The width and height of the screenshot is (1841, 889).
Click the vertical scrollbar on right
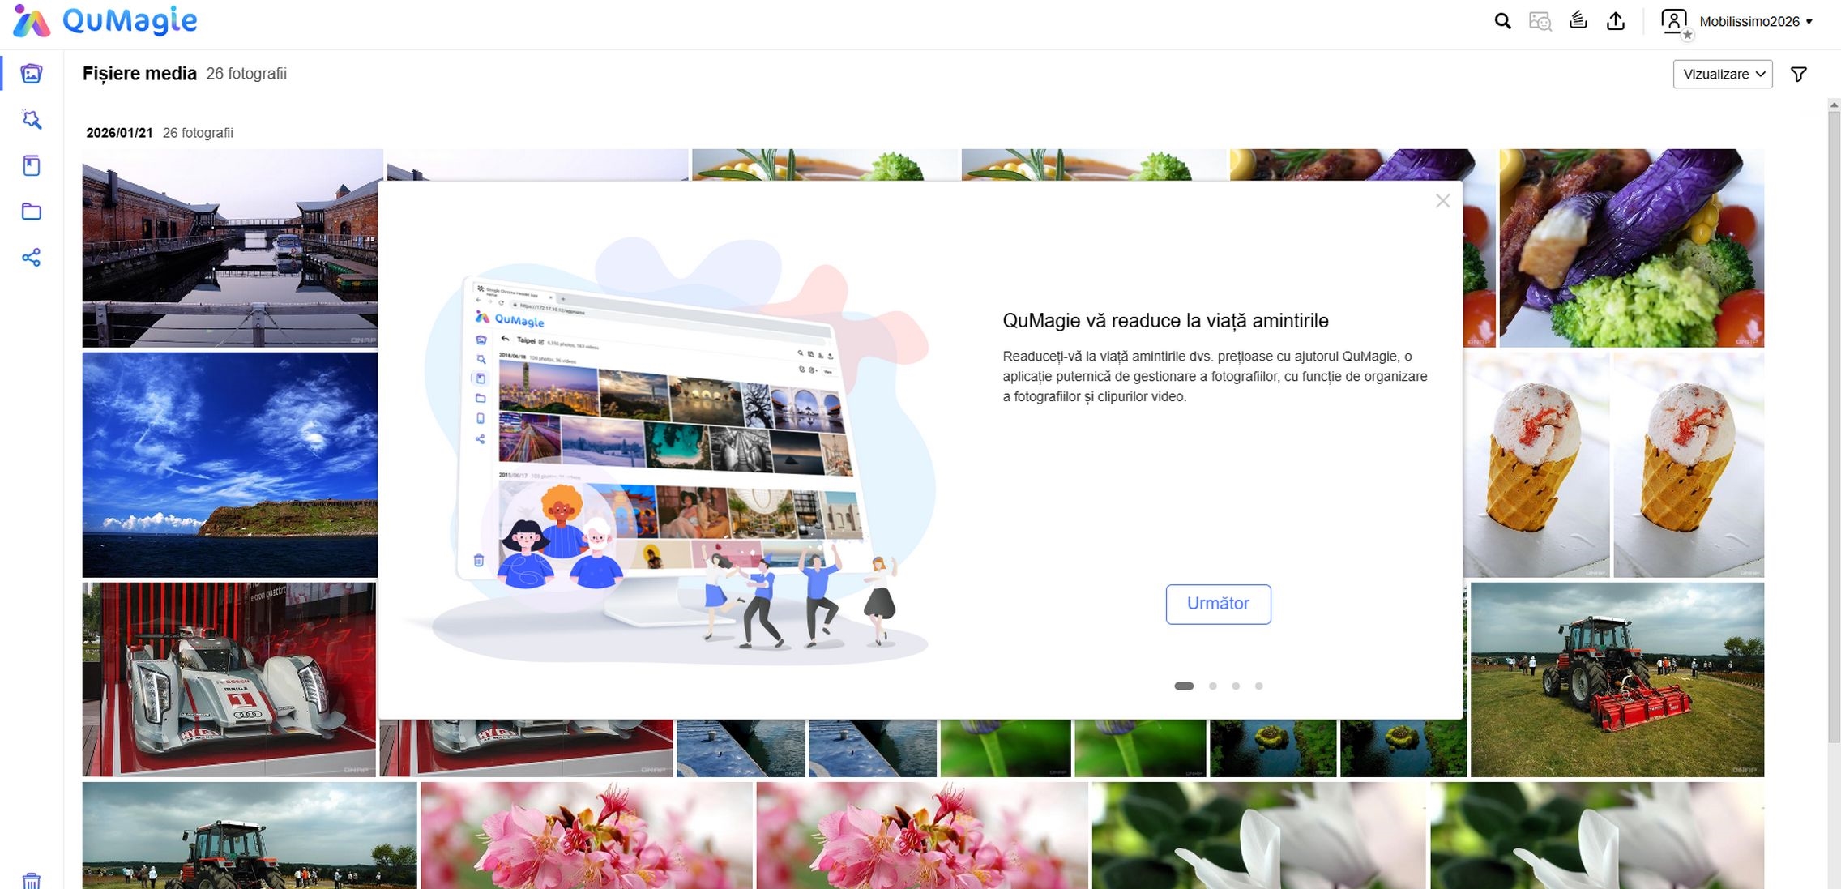pos(1834,421)
